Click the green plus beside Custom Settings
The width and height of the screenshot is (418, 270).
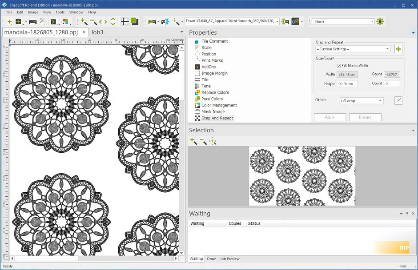(x=398, y=49)
